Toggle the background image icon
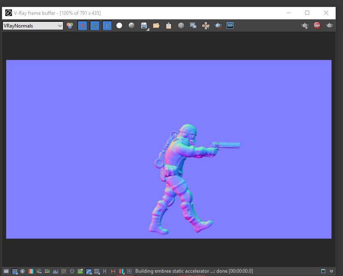343x276 pixels. tap(80, 271)
